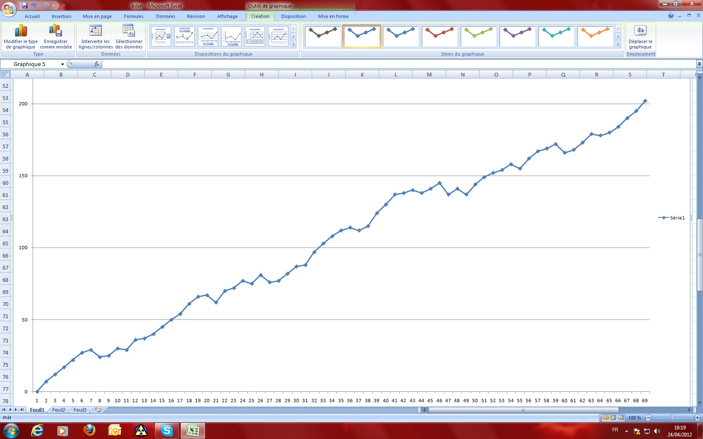The height and width of the screenshot is (439, 703).
Task: Apply the red chart style
Action: point(439,36)
